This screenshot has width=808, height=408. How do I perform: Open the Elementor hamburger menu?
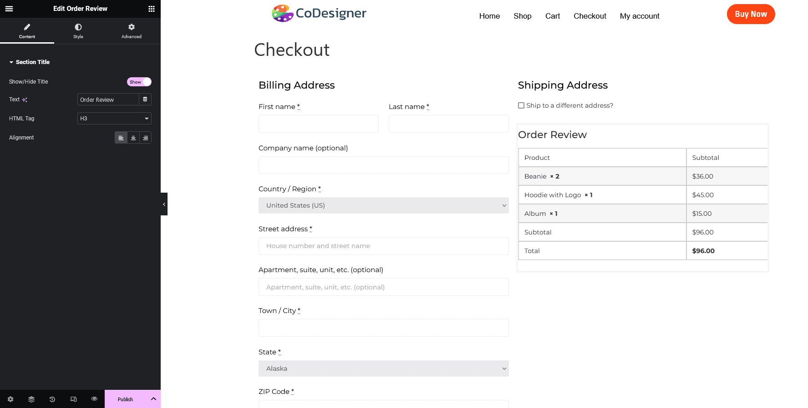tap(9, 9)
